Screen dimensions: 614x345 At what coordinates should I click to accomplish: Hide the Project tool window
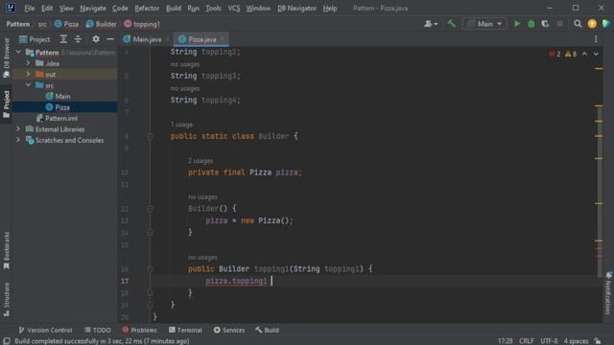tap(110, 39)
